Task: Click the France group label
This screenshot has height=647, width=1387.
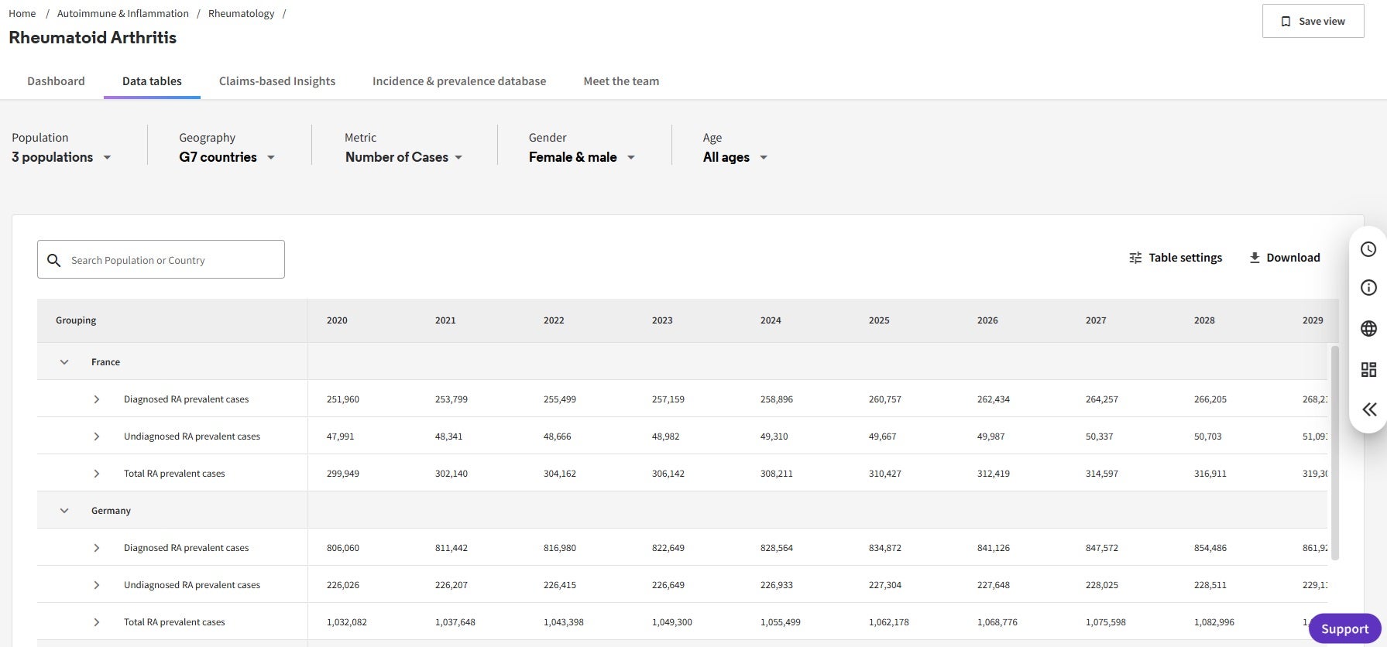Action: coord(105,362)
